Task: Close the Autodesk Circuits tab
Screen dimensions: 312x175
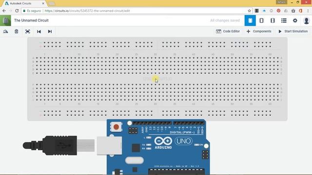Action: click(43, 3)
